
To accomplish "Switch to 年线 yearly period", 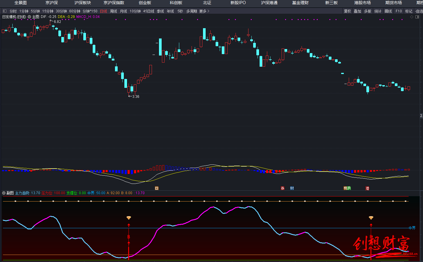I will coord(170,11).
